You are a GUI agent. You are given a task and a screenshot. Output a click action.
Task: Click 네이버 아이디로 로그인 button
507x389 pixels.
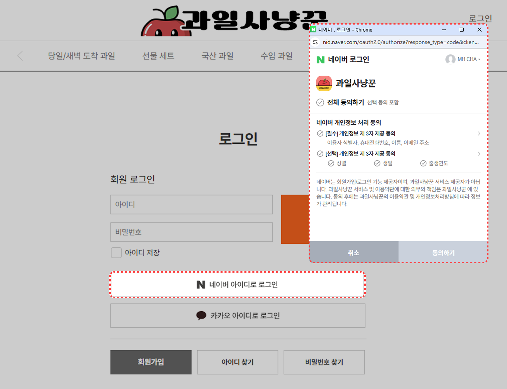click(x=237, y=285)
